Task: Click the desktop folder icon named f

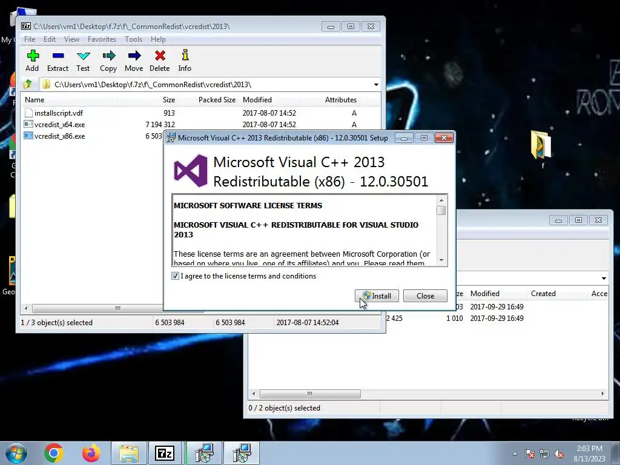Action: click(x=542, y=150)
